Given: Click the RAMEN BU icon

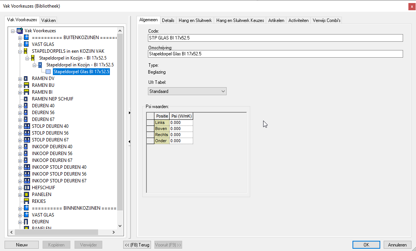Looking at the screenshot, I should point(27,85).
